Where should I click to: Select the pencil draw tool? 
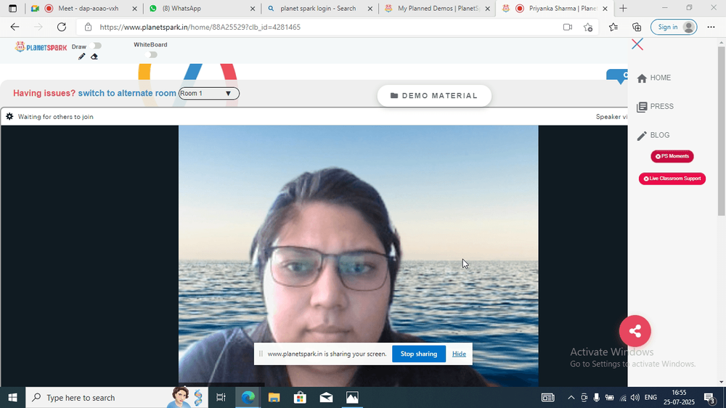click(81, 57)
